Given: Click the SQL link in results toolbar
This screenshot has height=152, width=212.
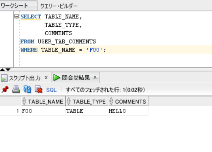Looking at the screenshot, I should [x=51, y=90].
